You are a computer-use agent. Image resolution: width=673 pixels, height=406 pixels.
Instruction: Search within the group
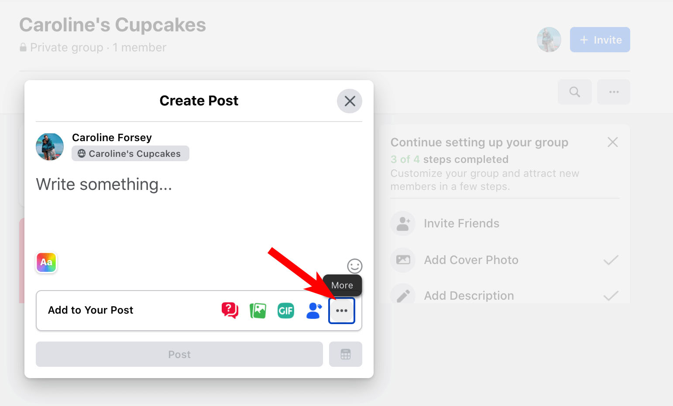click(x=575, y=92)
